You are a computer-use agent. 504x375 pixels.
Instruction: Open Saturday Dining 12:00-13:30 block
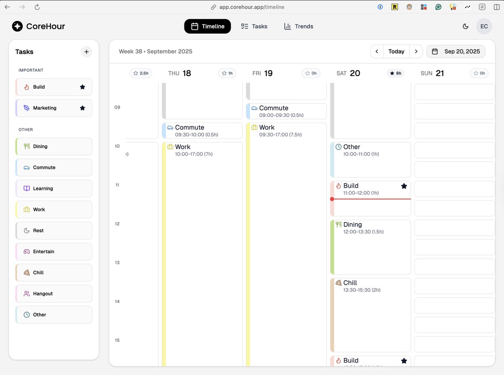click(370, 247)
